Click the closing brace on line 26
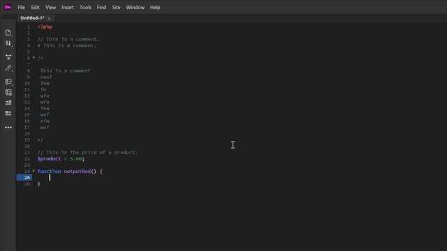This screenshot has width=447, height=251. (39, 184)
